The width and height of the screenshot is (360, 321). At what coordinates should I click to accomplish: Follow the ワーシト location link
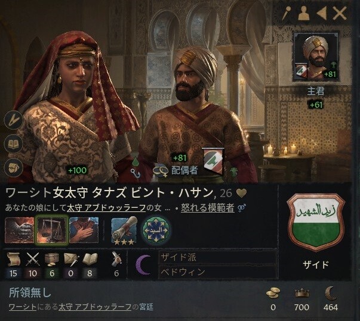[x=23, y=307]
